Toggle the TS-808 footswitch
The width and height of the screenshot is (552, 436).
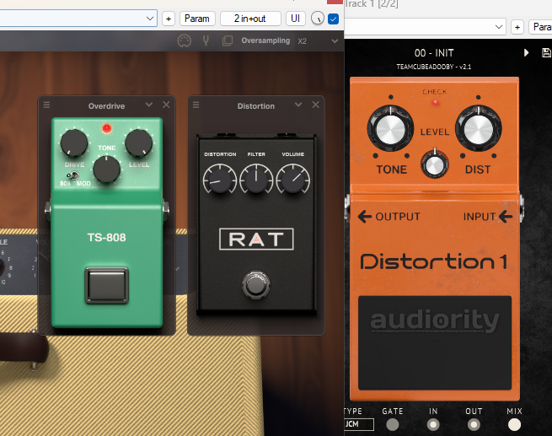point(107,285)
